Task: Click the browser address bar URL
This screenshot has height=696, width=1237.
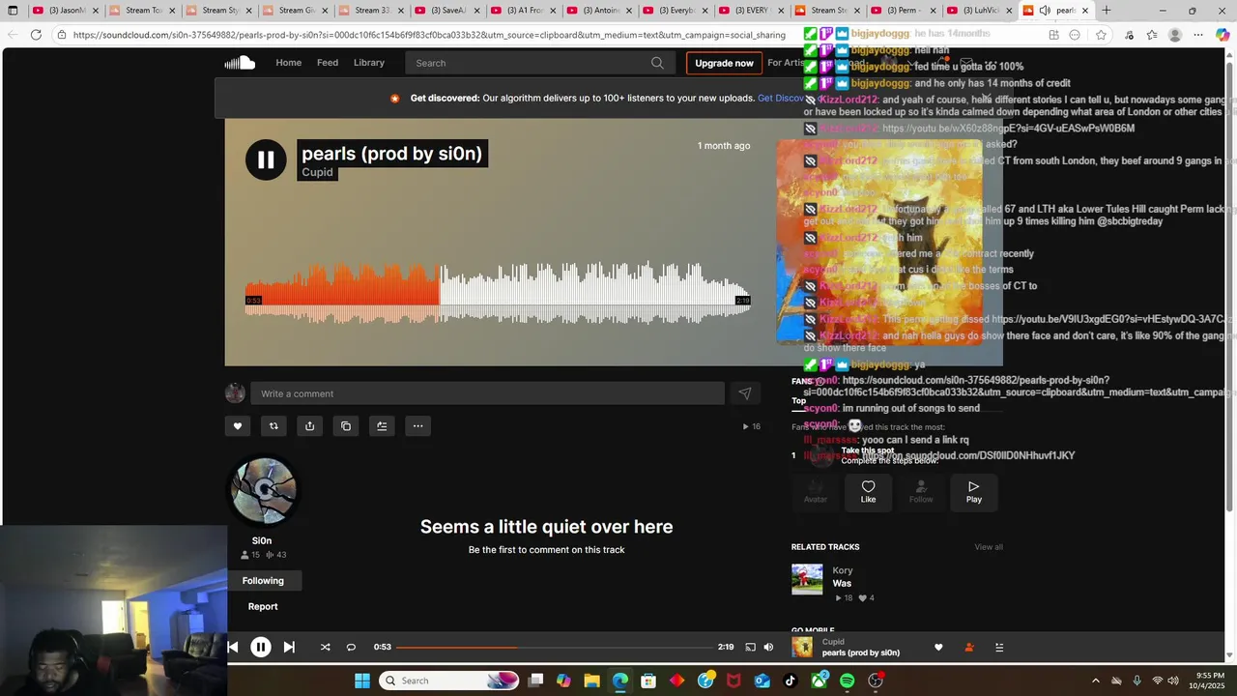Action: pyautogui.click(x=429, y=35)
